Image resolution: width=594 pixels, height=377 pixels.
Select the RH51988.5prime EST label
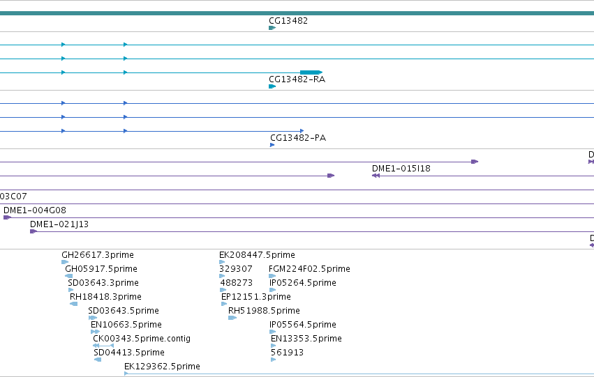coord(264,311)
